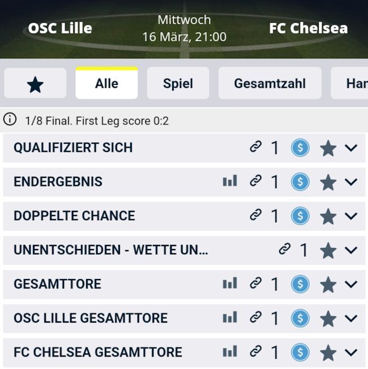The image size is (368, 369).
Task: Favorite the Qualifiziert Sich market star
Action: [x=328, y=148]
